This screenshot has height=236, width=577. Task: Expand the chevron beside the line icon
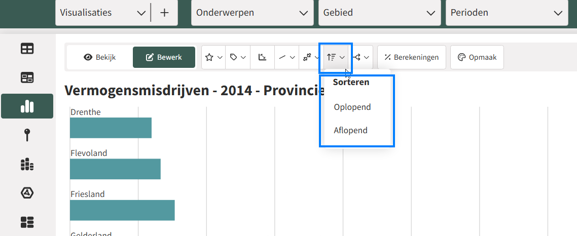point(293,57)
